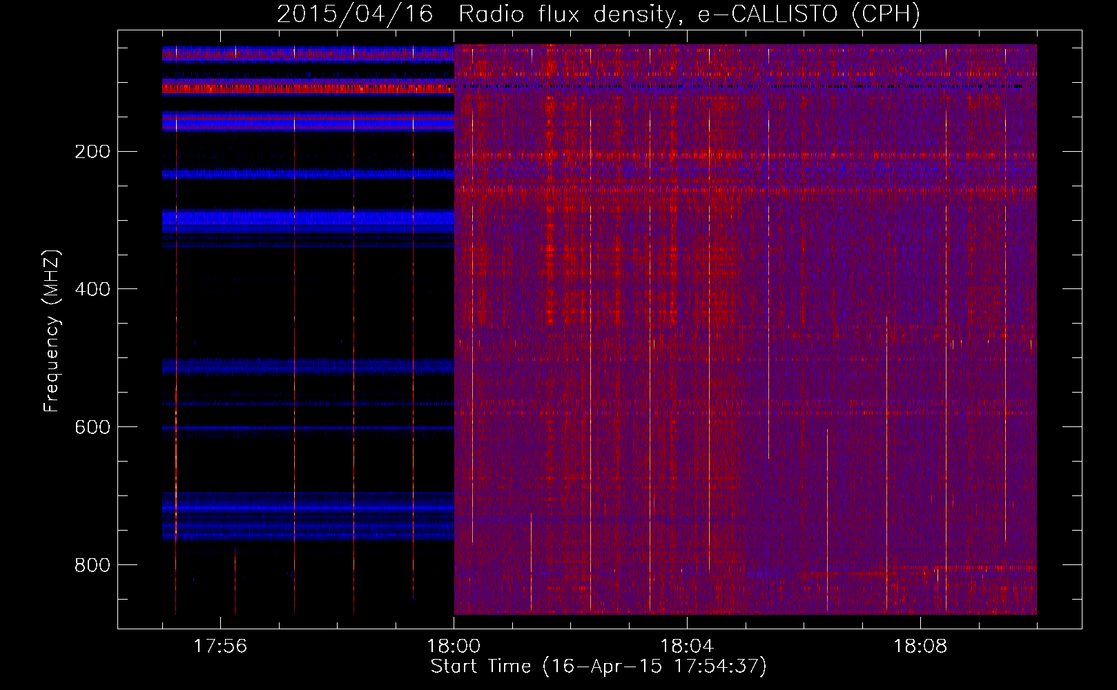The image size is (1117, 690).
Task: Click the 800 frequency tick label
Action: [x=92, y=565]
